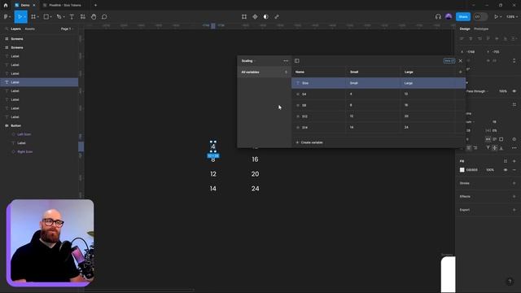Switch to the Layers tab
The image size is (521, 293).
coord(15,29)
